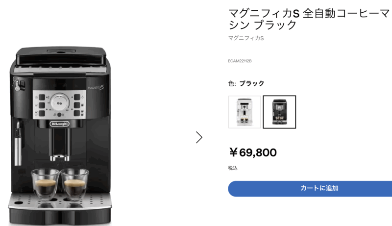Go to the next product image with the arrow

click(199, 137)
